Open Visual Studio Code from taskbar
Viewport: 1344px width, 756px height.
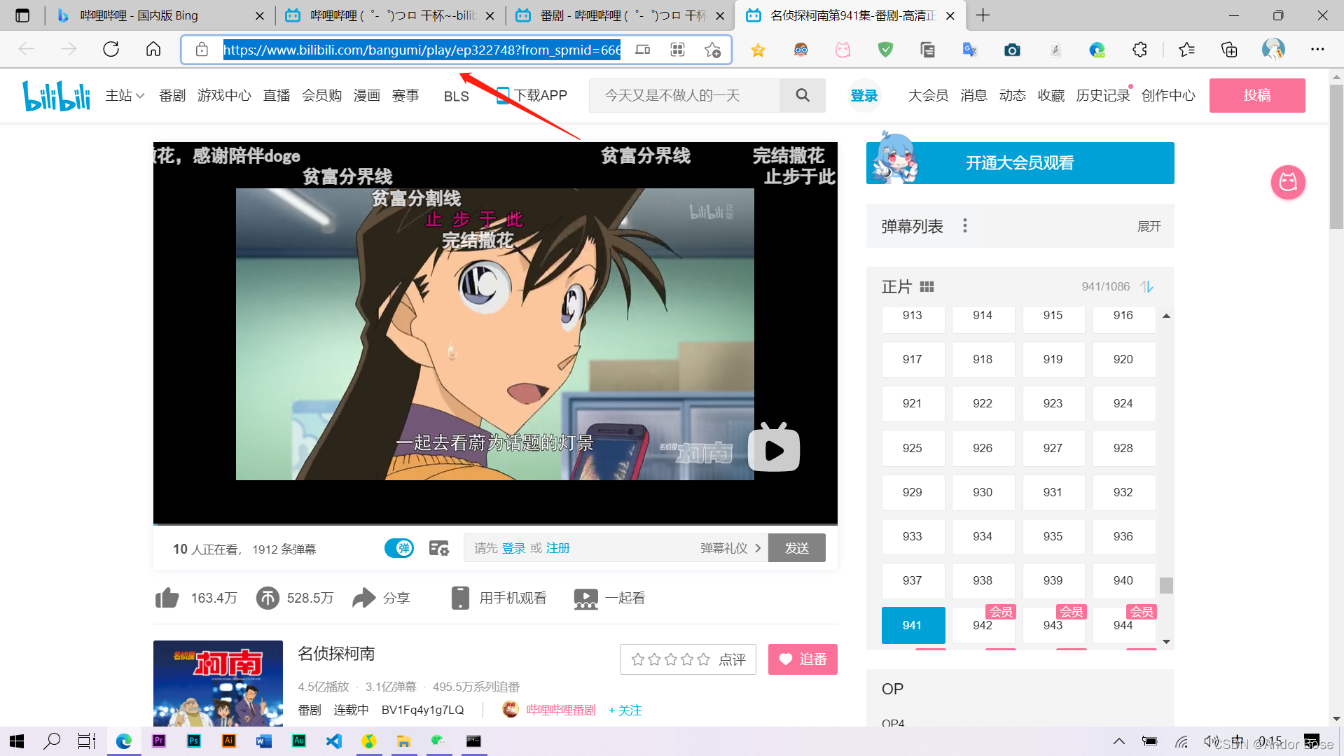pos(334,741)
